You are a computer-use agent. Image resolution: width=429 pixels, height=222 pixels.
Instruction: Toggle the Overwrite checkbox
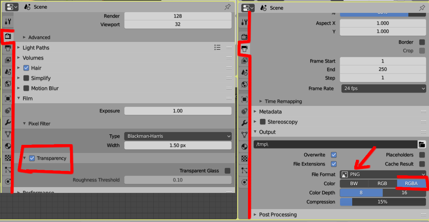pos(334,155)
